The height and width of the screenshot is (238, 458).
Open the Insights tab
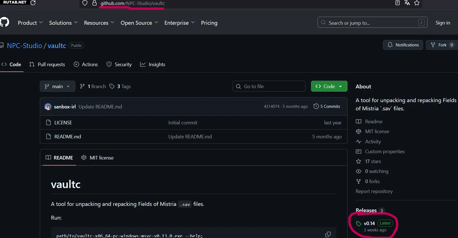153,64
